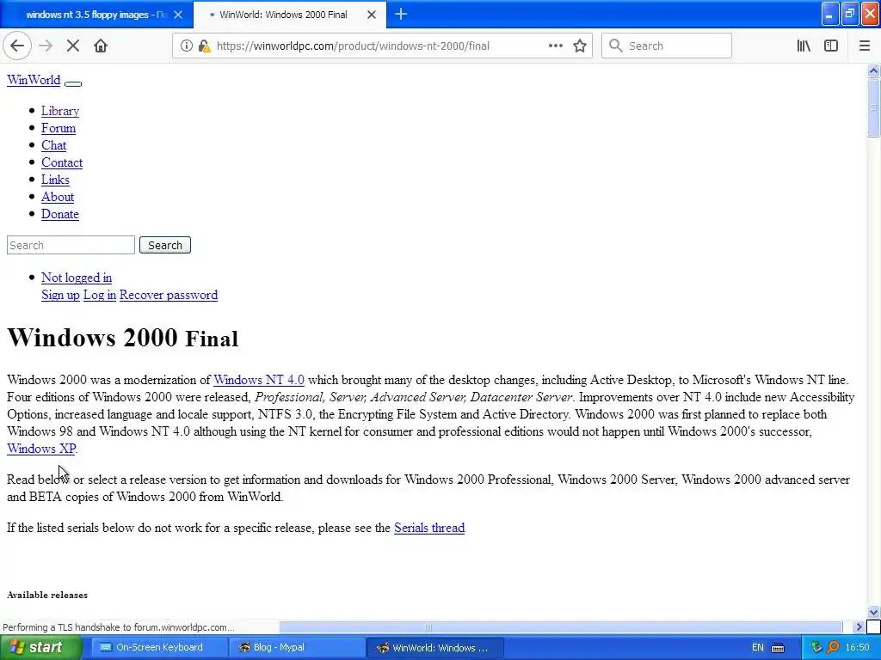
Task: Click the vertical scrollbar thumb
Action: tap(873, 107)
